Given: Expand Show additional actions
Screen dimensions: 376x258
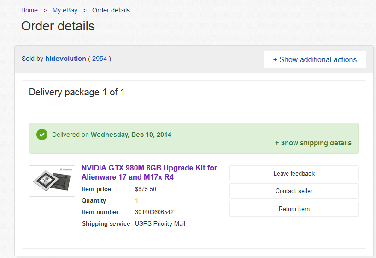Looking at the screenshot, I should (x=315, y=59).
